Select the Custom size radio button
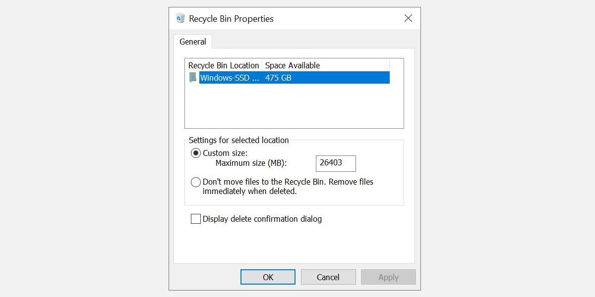The height and width of the screenshot is (297, 595). pyautogui.click(x=196, y=153)
